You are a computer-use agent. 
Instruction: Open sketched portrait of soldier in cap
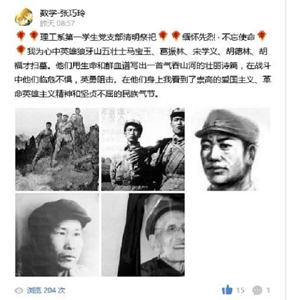pyautogui.click(x=229, y=149)
